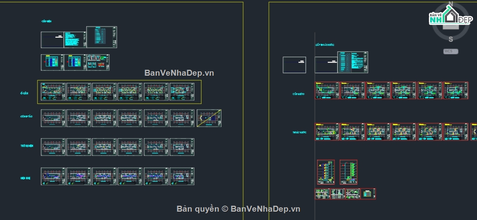The image size is (477, 220).
Task: Select the THIẾT BỊ ĐIỆN row label
Action: [27, 146]
